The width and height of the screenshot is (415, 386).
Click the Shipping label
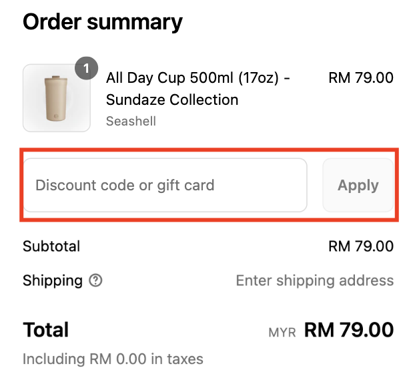[x=53, y=280]
